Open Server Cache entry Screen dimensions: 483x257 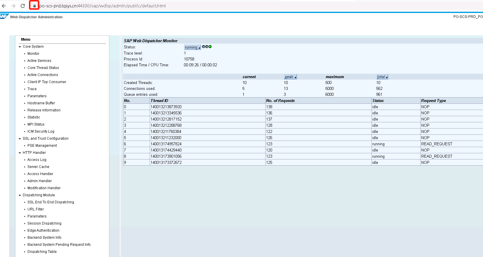click(38, 167)
